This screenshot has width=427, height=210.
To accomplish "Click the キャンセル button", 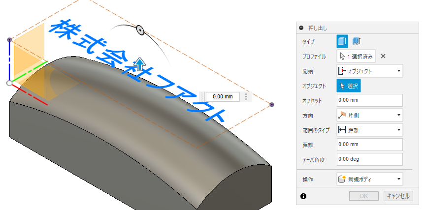I will 398,196.
